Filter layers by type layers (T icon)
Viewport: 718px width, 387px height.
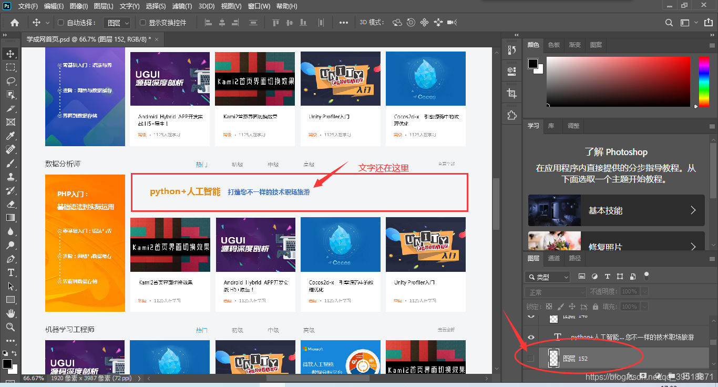(607, 276)
